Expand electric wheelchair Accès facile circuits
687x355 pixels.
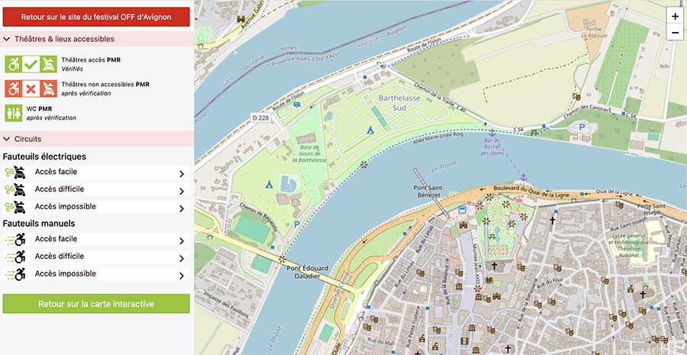(x=181, y=173)
